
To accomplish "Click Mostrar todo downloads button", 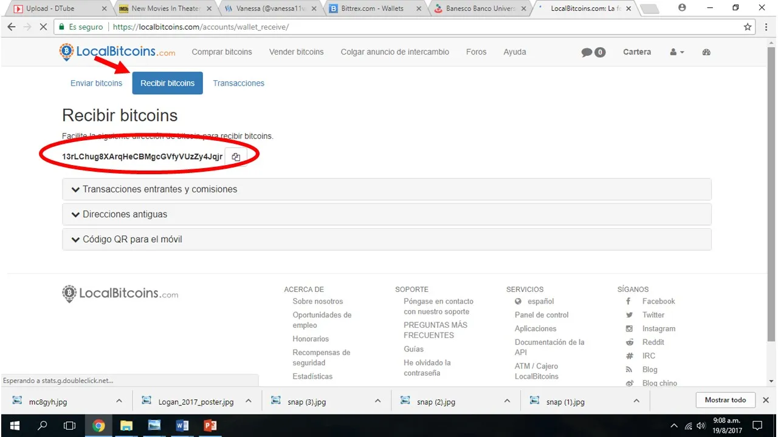I will 725,400.
